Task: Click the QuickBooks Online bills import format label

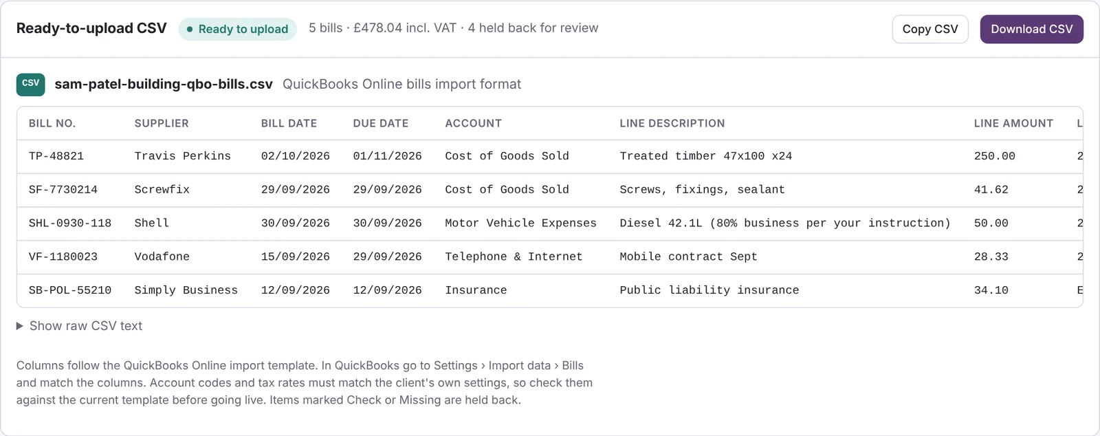Action: click(x=402, y=84)
